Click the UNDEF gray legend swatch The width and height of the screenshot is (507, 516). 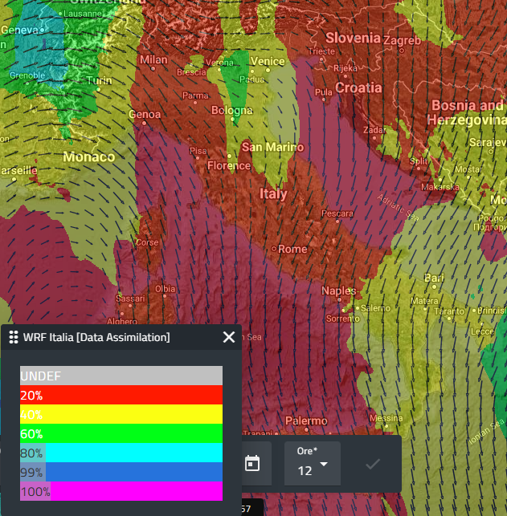tap(121, 376)
